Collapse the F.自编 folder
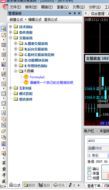 16,71
